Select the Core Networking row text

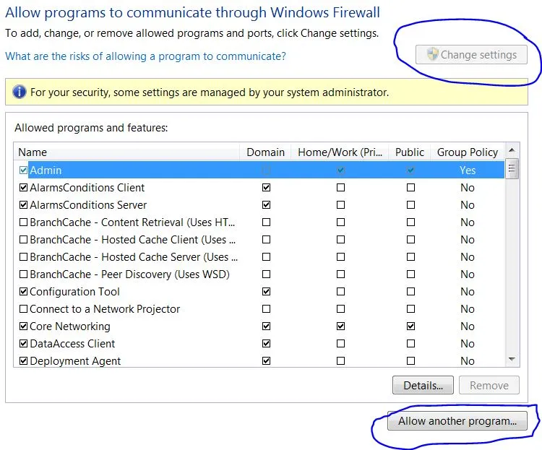[x=70, y=326]
